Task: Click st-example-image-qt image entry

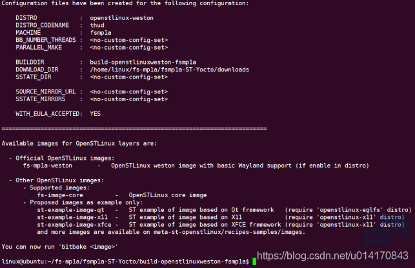Action: 70,210
